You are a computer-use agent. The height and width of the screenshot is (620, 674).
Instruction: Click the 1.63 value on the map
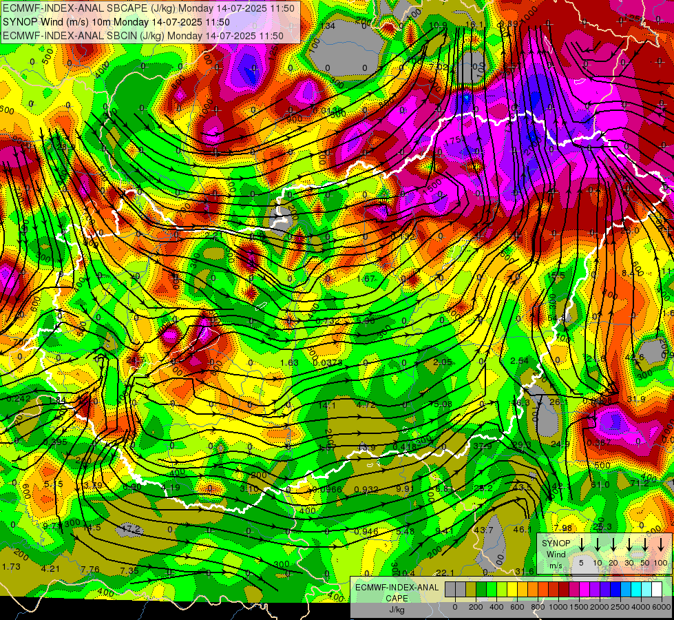point(289,363)
